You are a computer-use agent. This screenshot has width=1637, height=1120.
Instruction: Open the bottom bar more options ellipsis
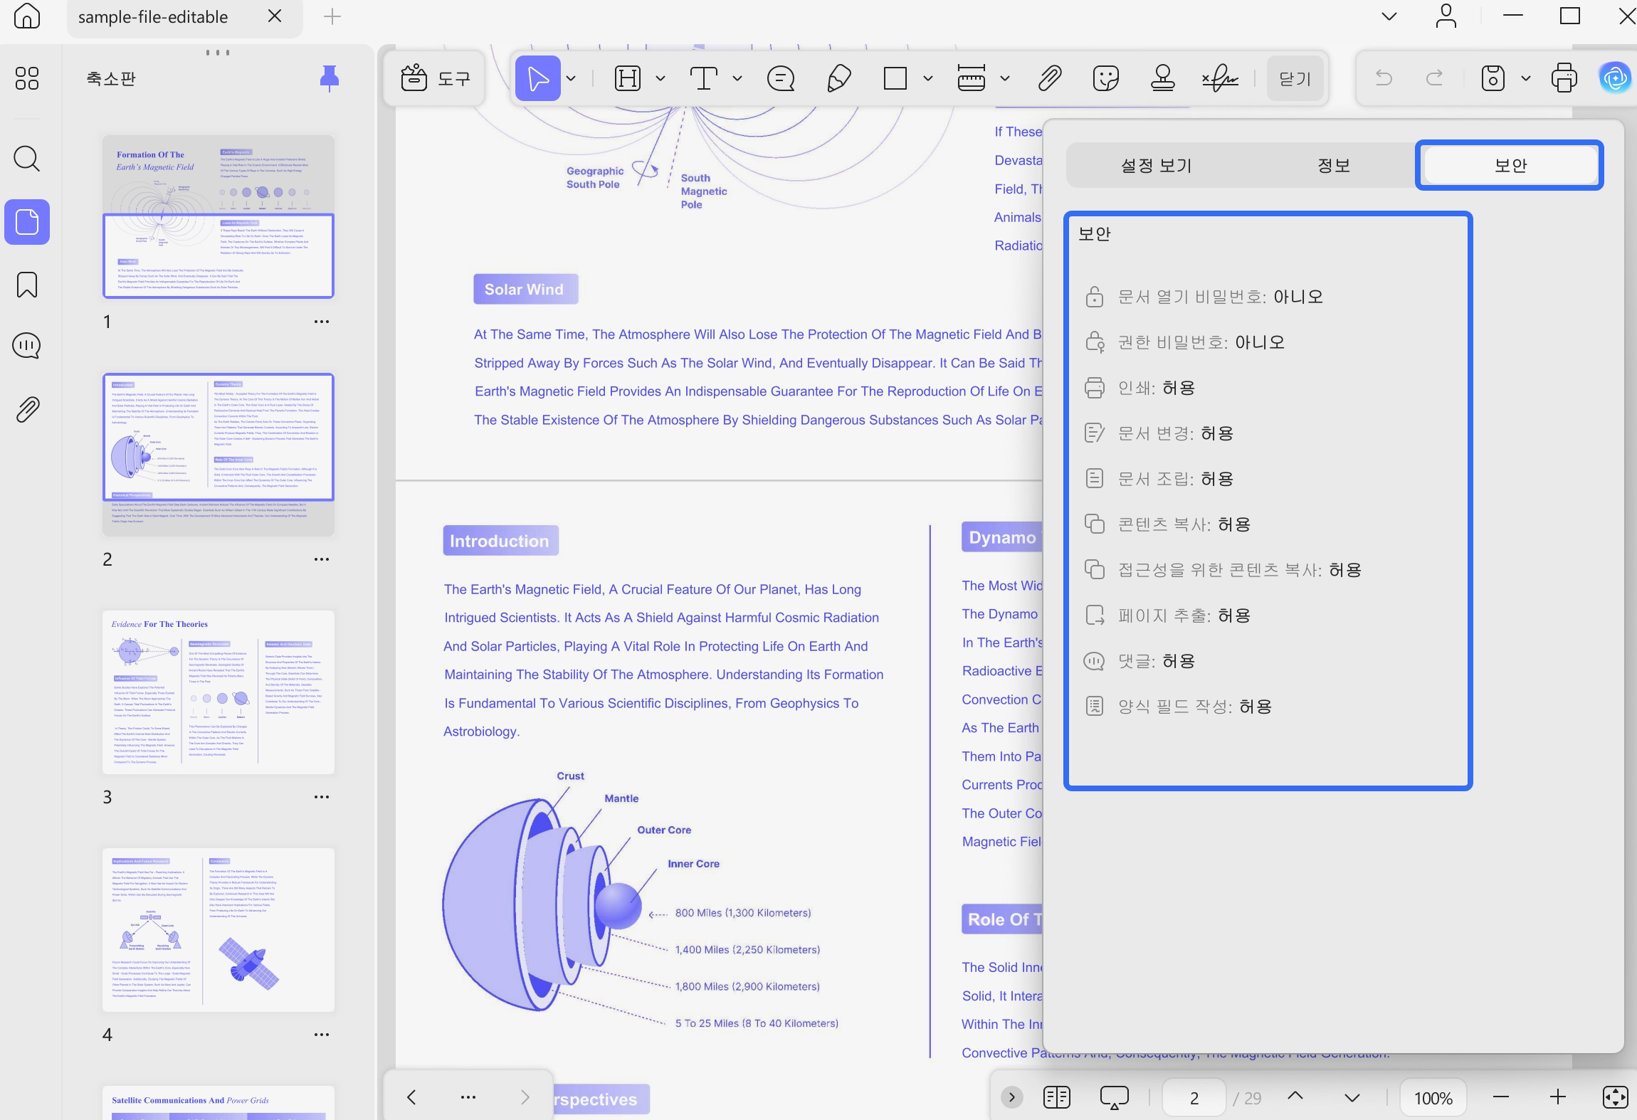coord(468,1097)
